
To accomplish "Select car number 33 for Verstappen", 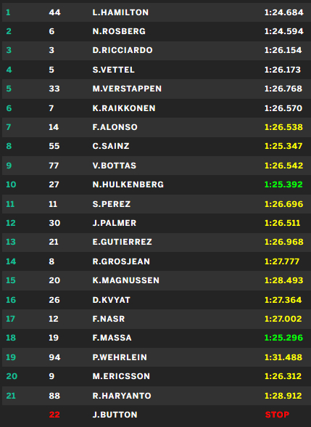I will [x=54, y=89].
